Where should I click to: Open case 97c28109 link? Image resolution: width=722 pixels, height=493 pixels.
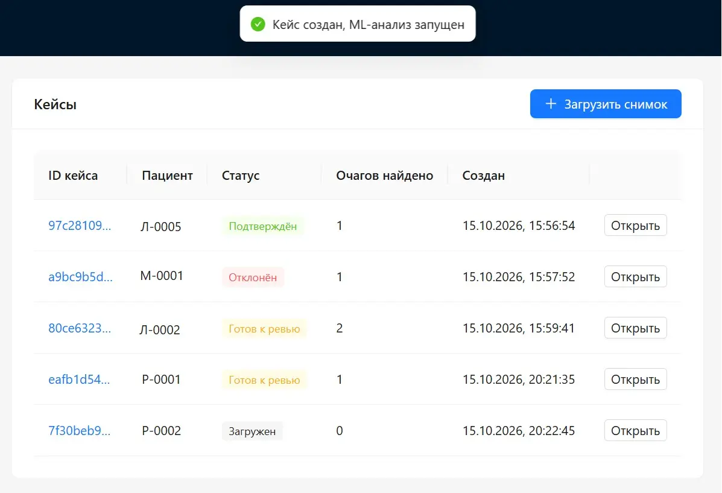pyautogui.click(x=80, y=225)
